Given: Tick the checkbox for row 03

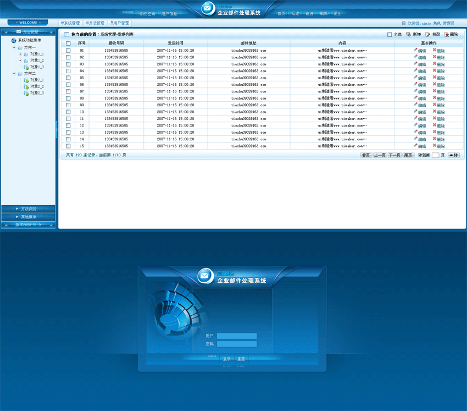Looking at the screenshot, I should pyautogui.click(x=68, y=64).
